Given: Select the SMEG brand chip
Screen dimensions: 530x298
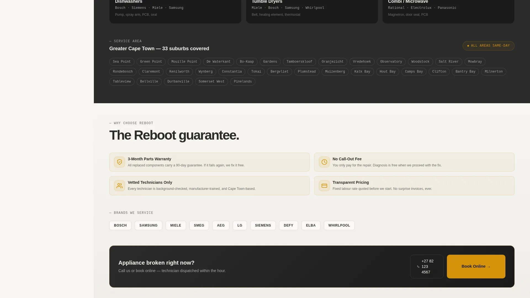Looking at the screenshot, I should (199, 225).
